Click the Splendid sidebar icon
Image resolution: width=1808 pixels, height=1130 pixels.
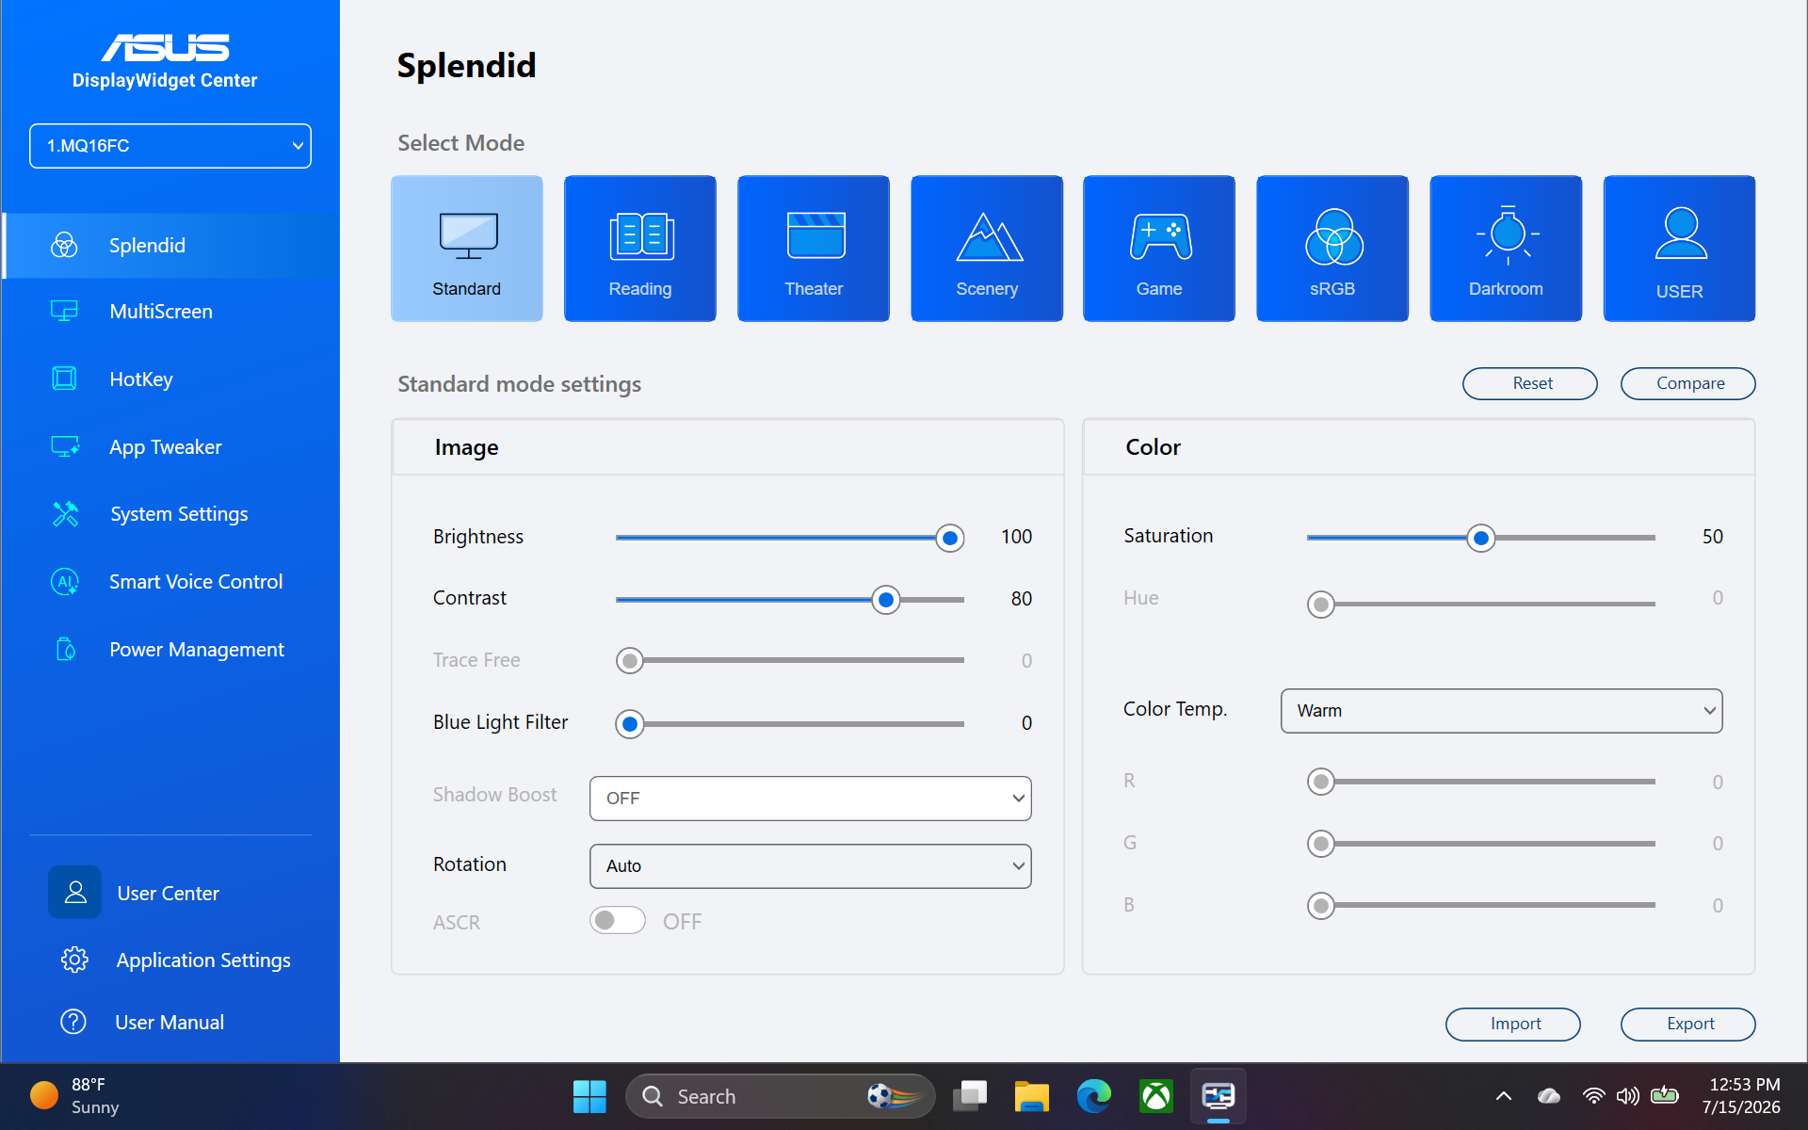point(64,246)
